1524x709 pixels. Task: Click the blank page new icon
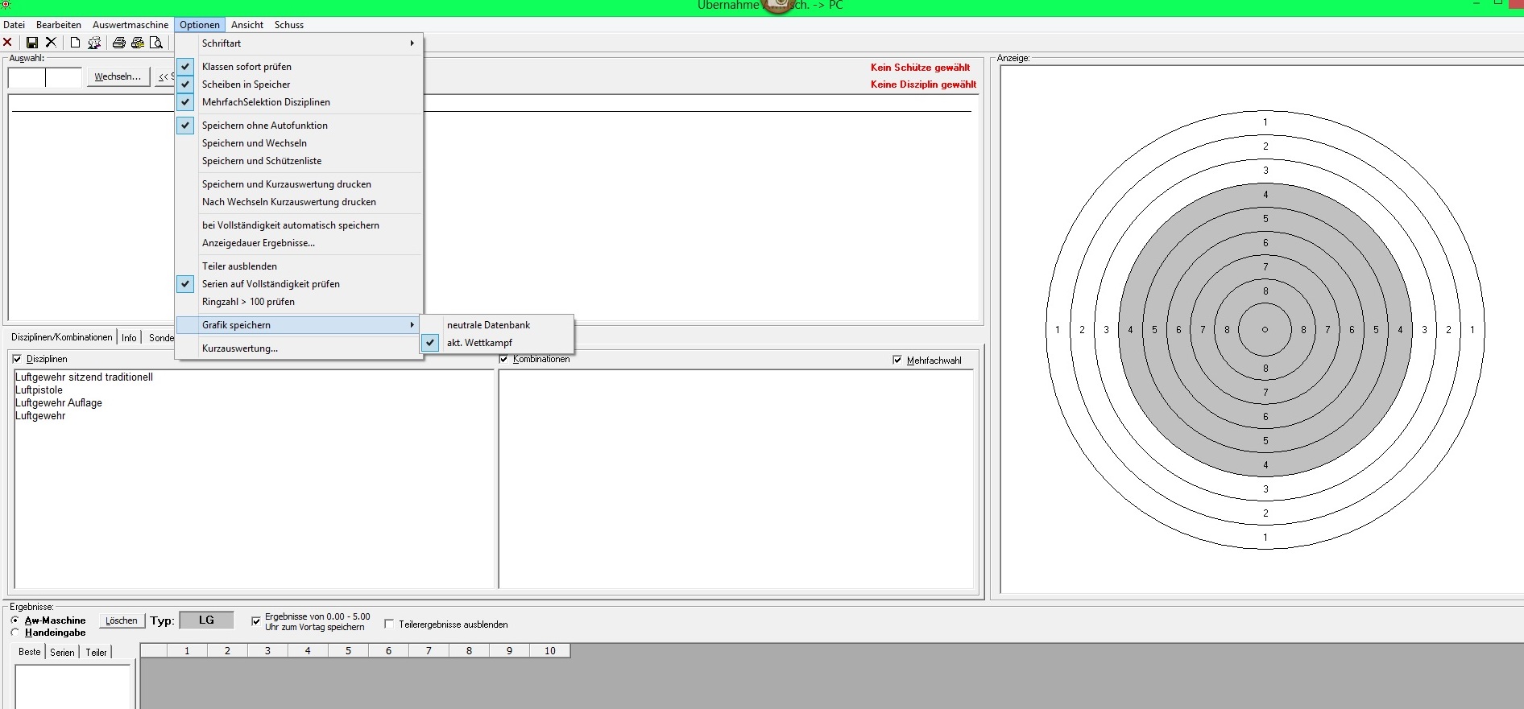[75, 43]
